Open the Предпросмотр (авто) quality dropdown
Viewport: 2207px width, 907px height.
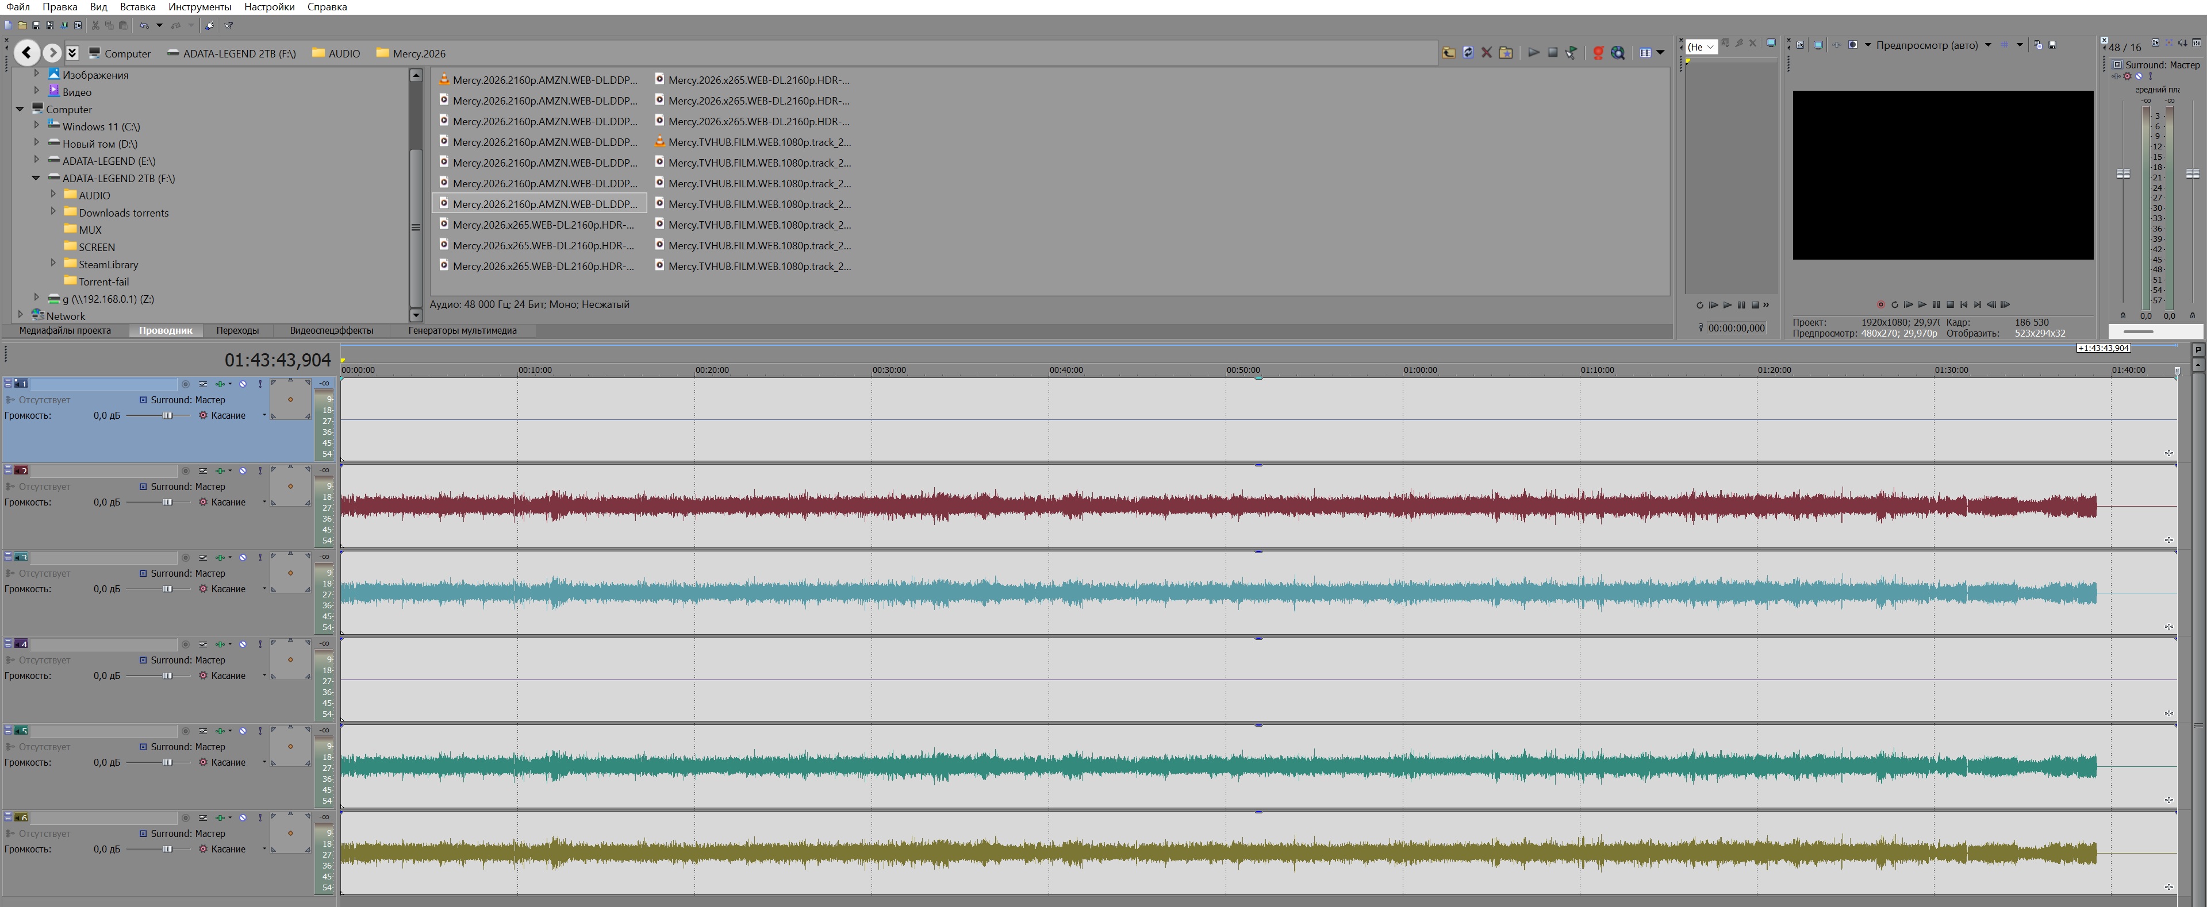click(x=1987, y=45)
